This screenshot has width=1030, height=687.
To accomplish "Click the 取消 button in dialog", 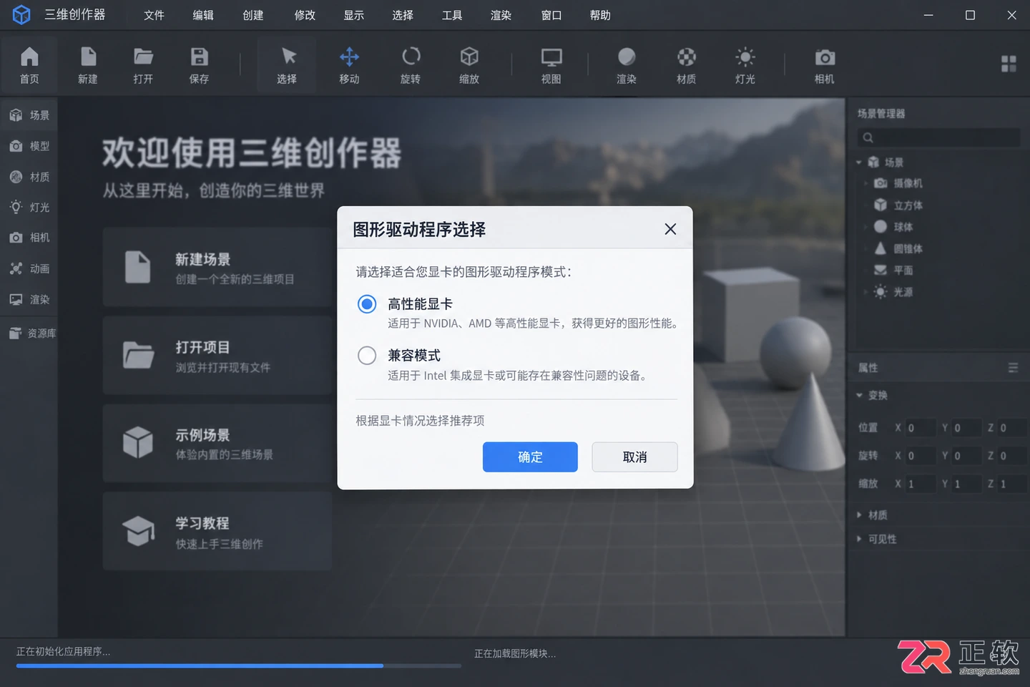I will pyautogui.click(x=634, y=457).
